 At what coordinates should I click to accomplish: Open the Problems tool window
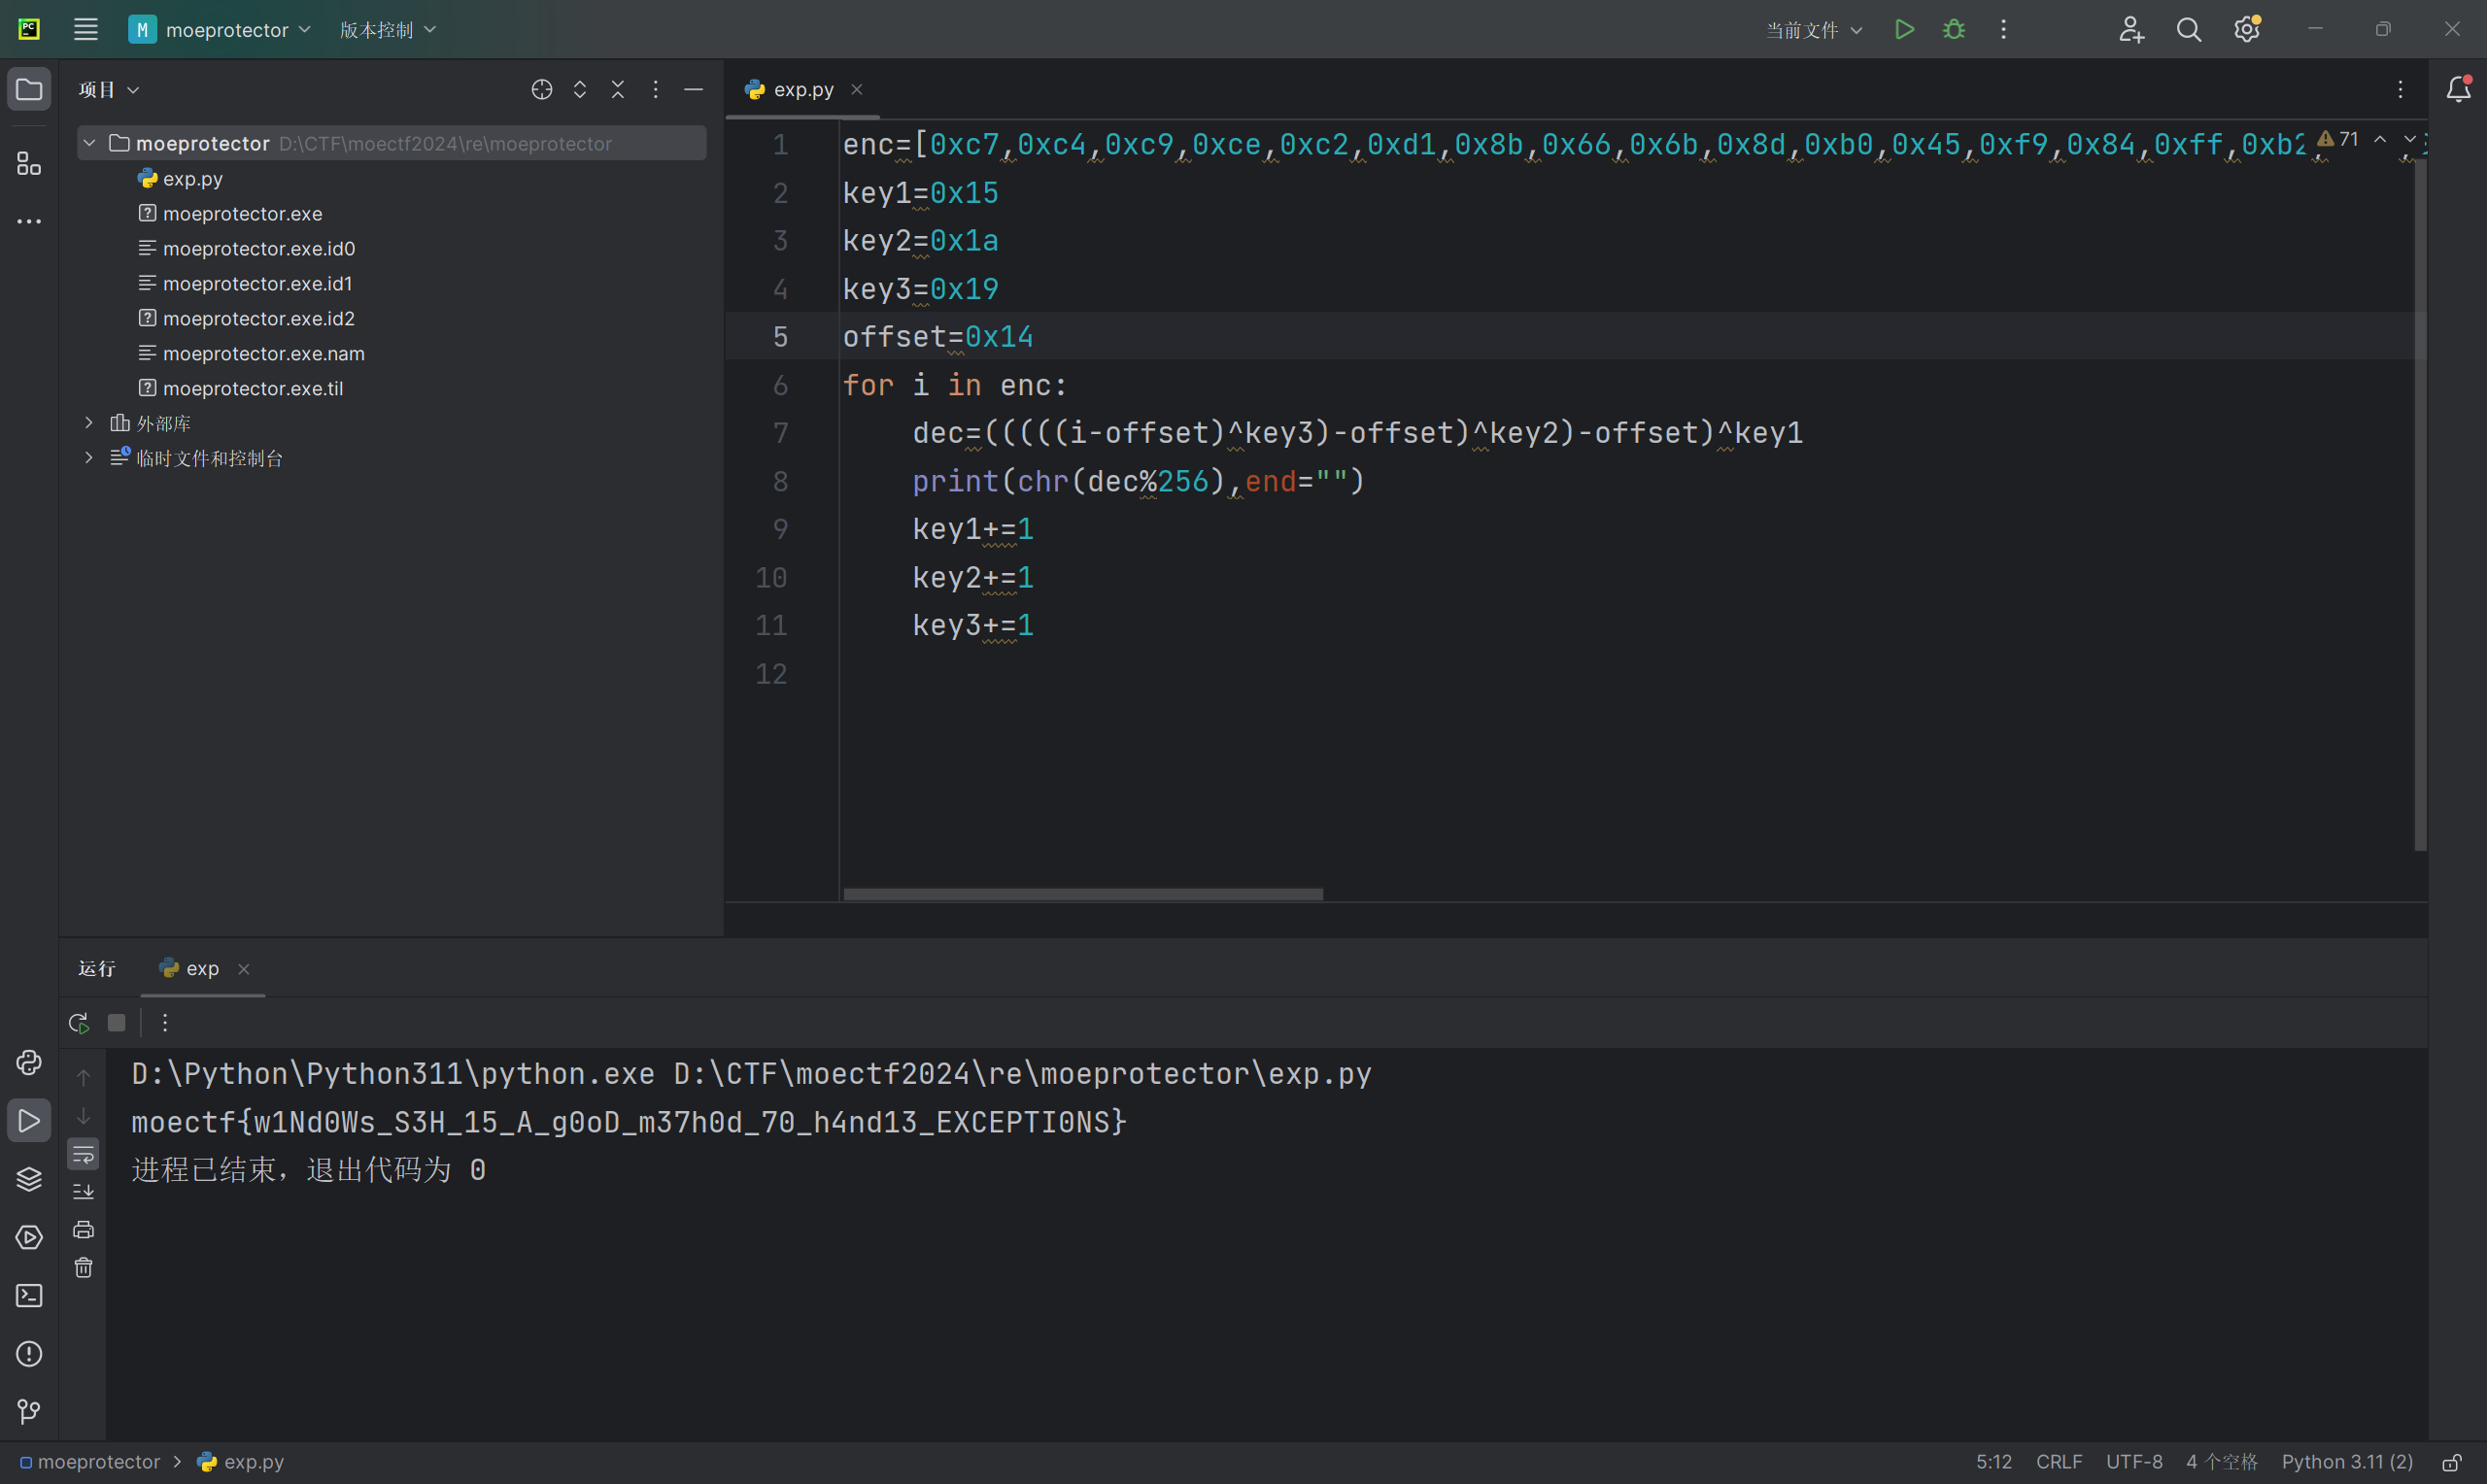(29, 1354)
